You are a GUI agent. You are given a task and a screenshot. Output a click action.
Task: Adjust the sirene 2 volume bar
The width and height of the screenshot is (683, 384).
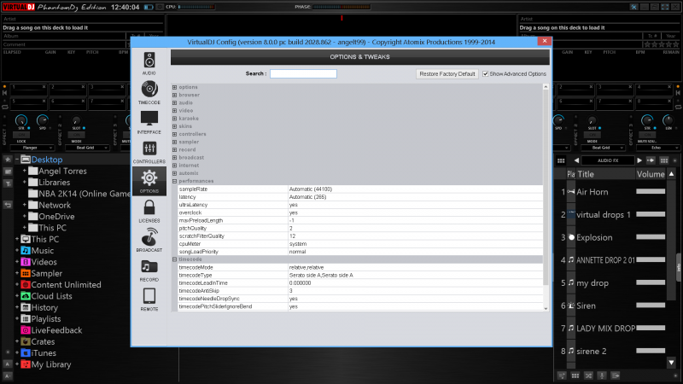tap(651, 350)
